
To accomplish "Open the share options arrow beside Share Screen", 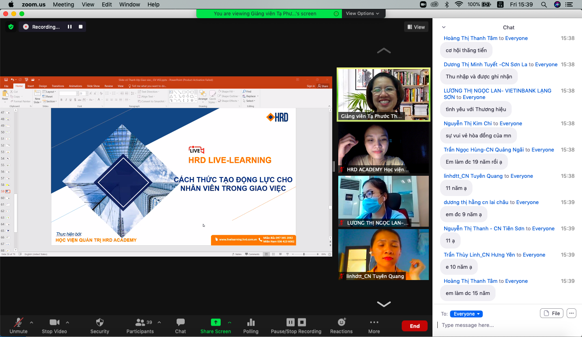I will pos(230,322).
